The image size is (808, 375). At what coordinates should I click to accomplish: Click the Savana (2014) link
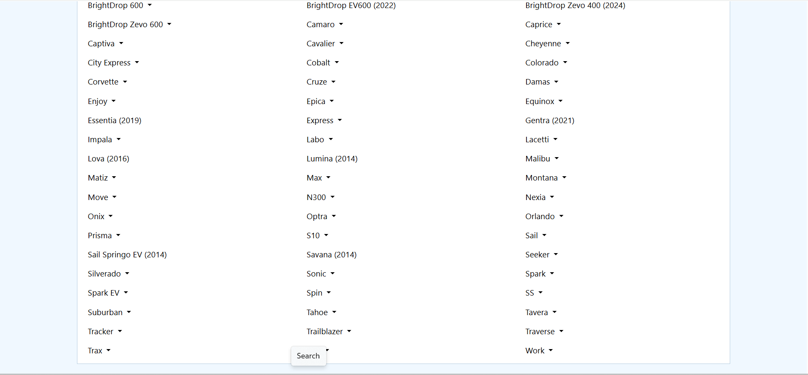click(331, 255)
